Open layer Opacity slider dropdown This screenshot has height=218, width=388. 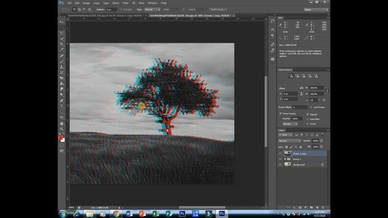point(321,141)
